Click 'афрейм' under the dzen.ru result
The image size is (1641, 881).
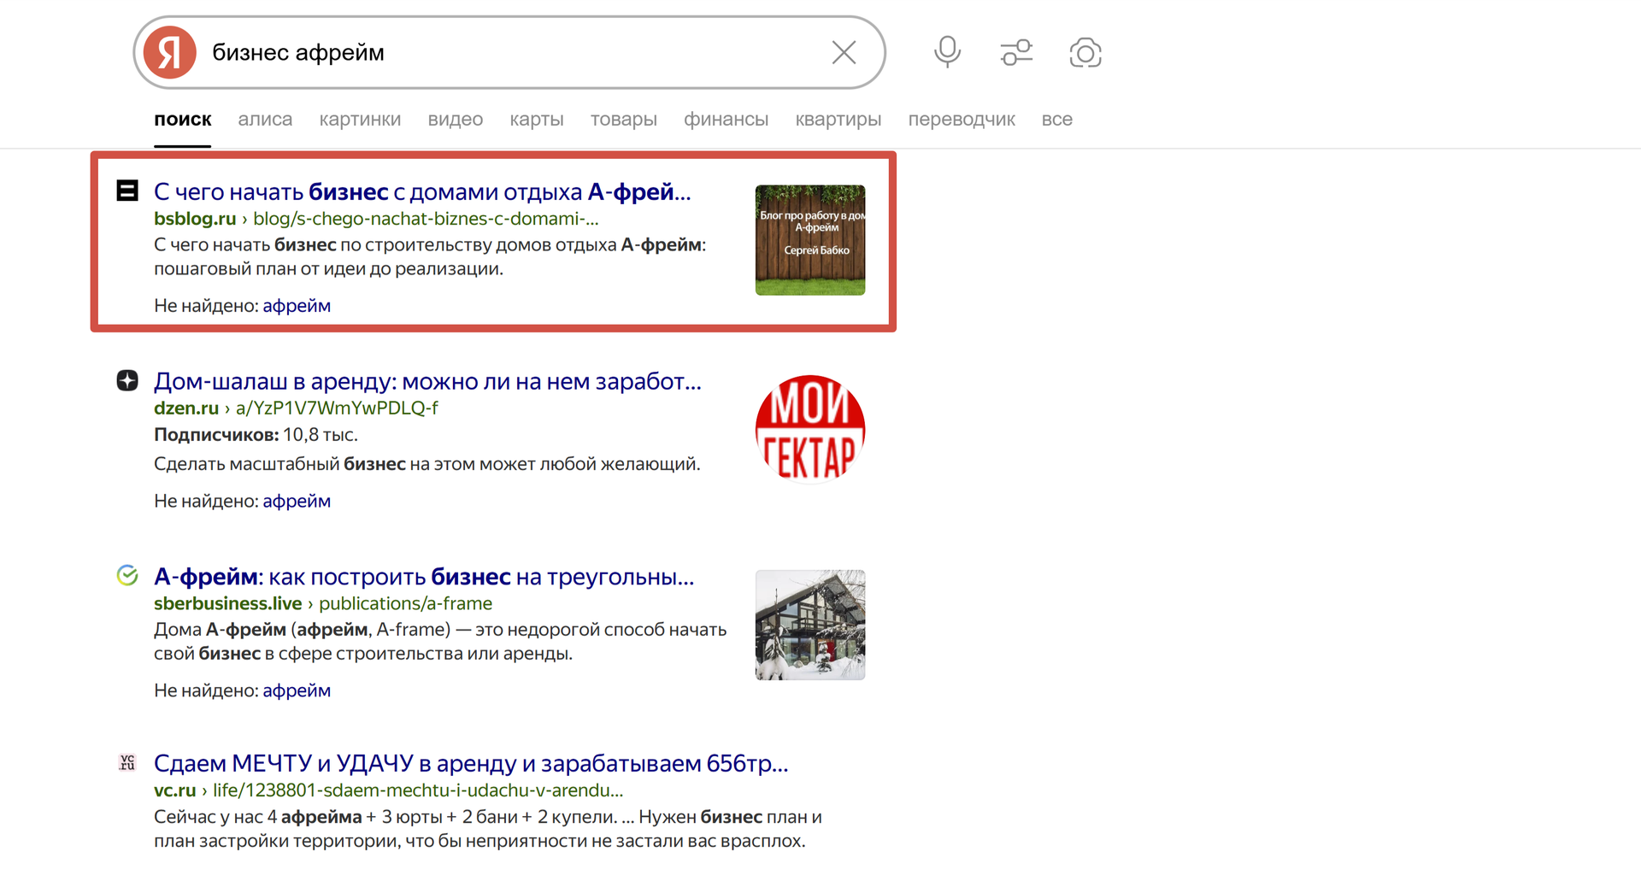click(297, 501)
